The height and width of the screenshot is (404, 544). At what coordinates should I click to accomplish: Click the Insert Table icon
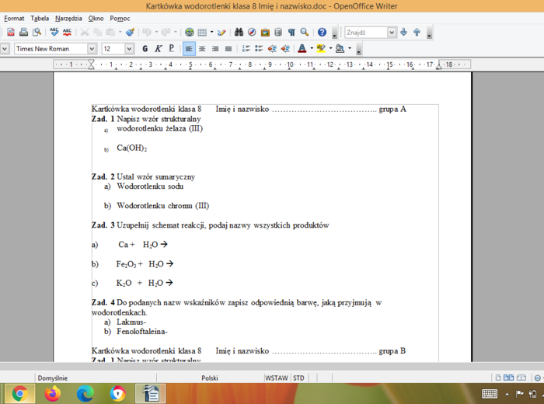point(202,33)
